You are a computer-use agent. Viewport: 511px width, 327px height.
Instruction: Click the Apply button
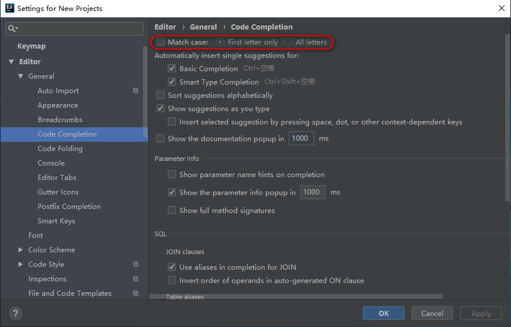tap(481, 313)
